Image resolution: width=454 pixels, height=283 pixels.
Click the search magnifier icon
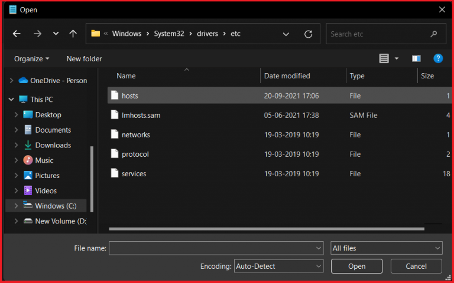point(433,34)
